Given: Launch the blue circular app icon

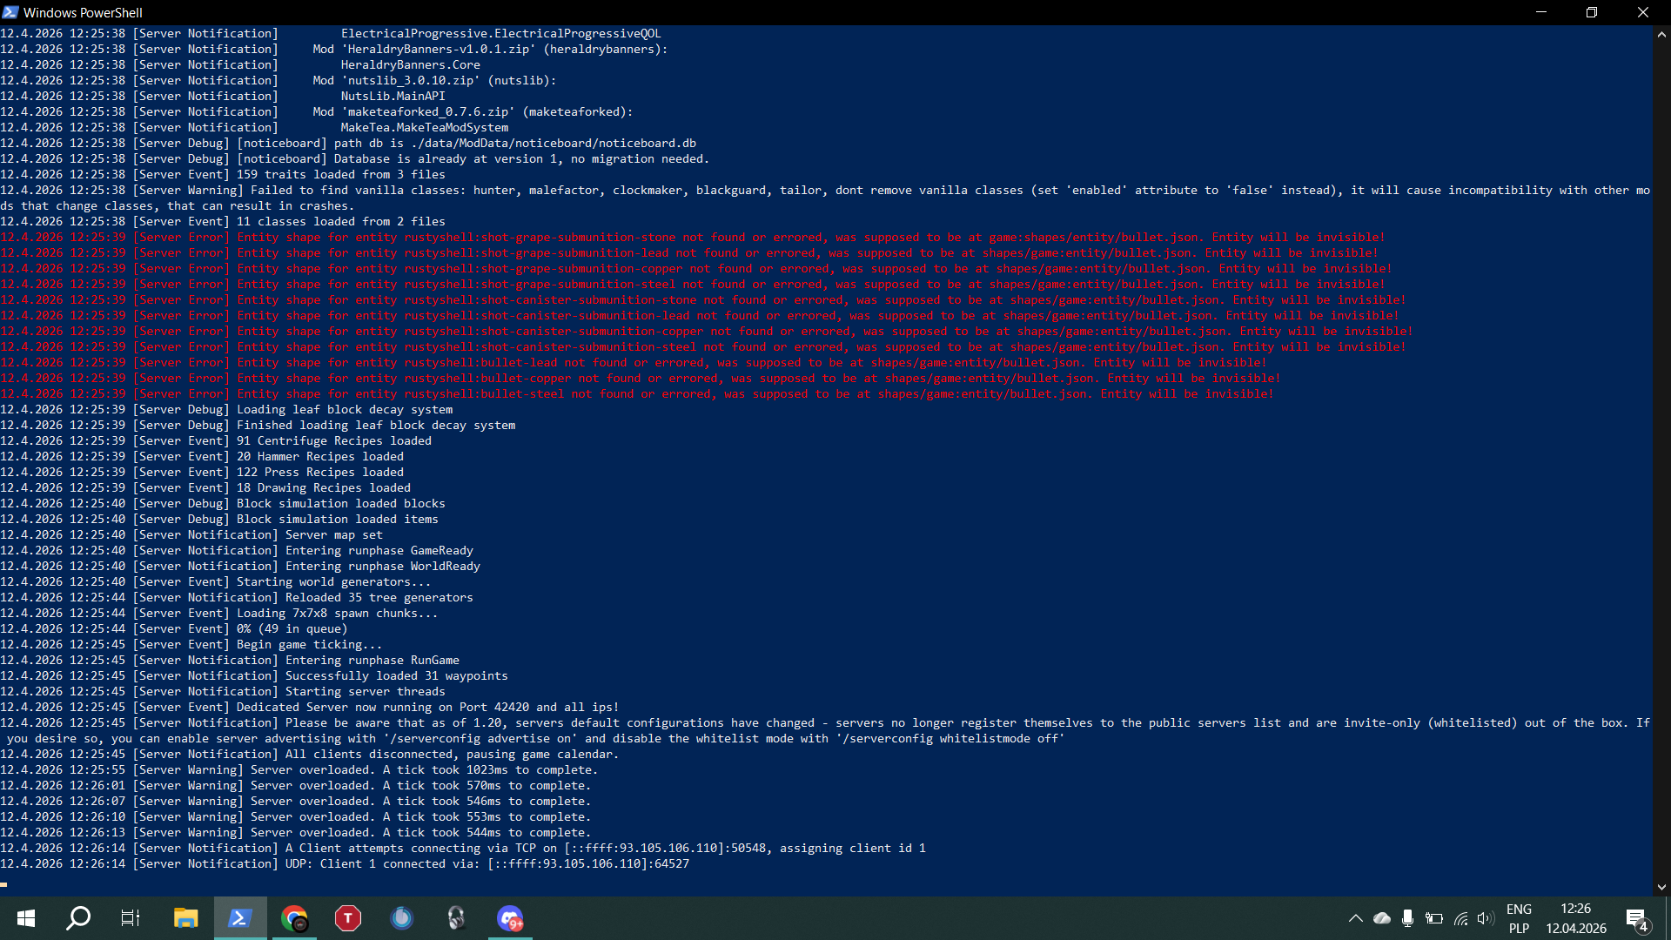Looking at the screenshot, I should 401,918.
